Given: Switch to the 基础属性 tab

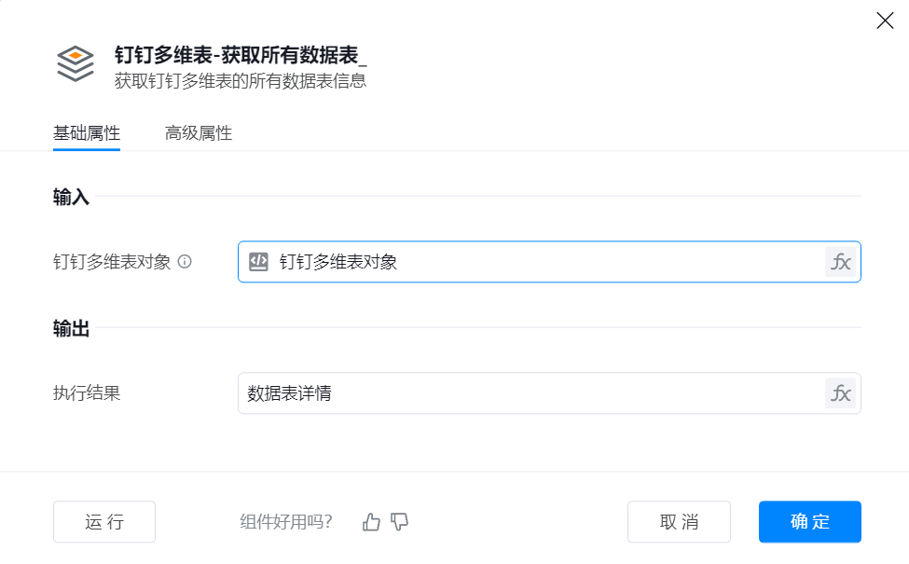Looking at the screenshot, I should pyautogui.click(x=87, y=133).
